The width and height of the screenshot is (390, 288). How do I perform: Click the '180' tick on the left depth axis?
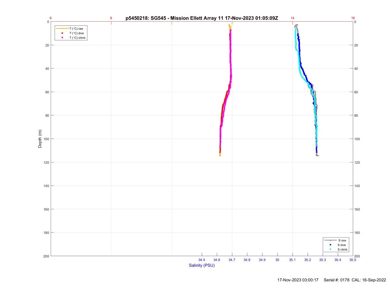pyautogui.click(x=46, y=233)
